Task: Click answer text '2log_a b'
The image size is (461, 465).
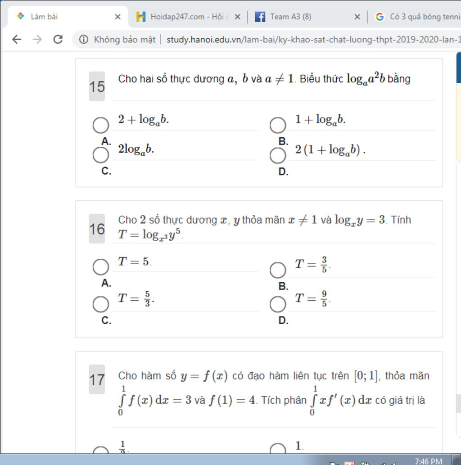Action: point(136,149)
